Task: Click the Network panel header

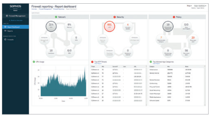Action: pos(60,17)
